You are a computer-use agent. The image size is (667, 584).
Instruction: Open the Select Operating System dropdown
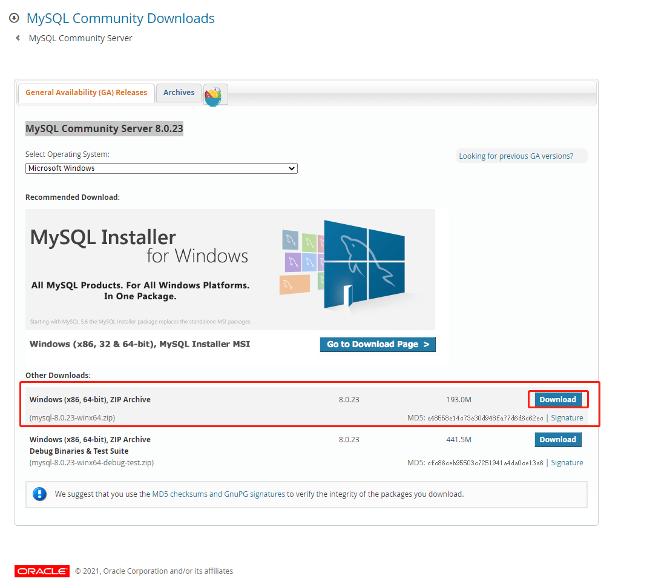161,168
